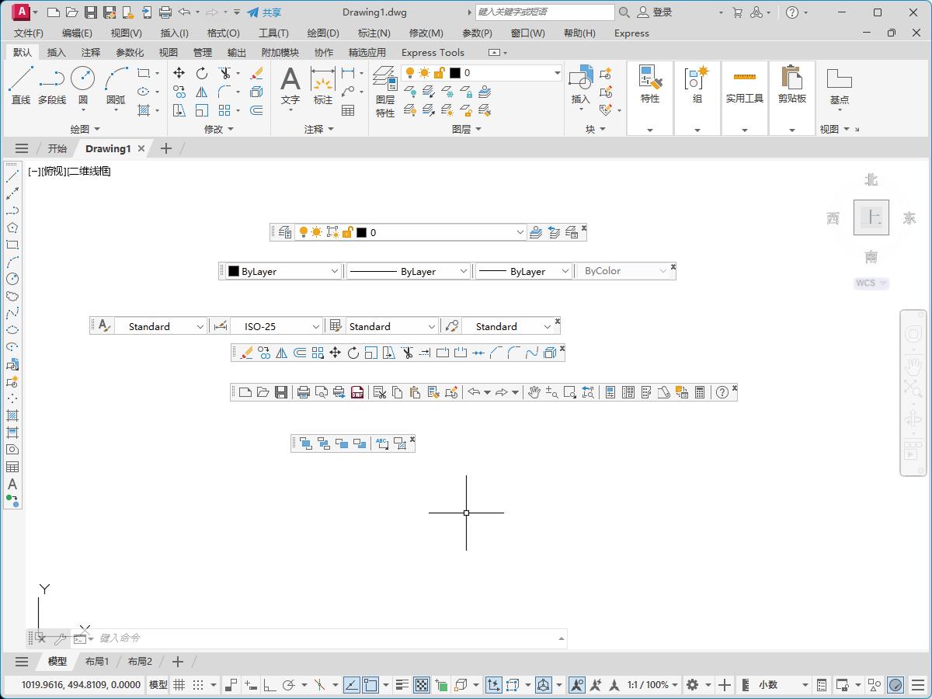Expand the ISO-25 dimension style dropdown
The width and height of the screenshot is (932, 699).
pos(315,327)
